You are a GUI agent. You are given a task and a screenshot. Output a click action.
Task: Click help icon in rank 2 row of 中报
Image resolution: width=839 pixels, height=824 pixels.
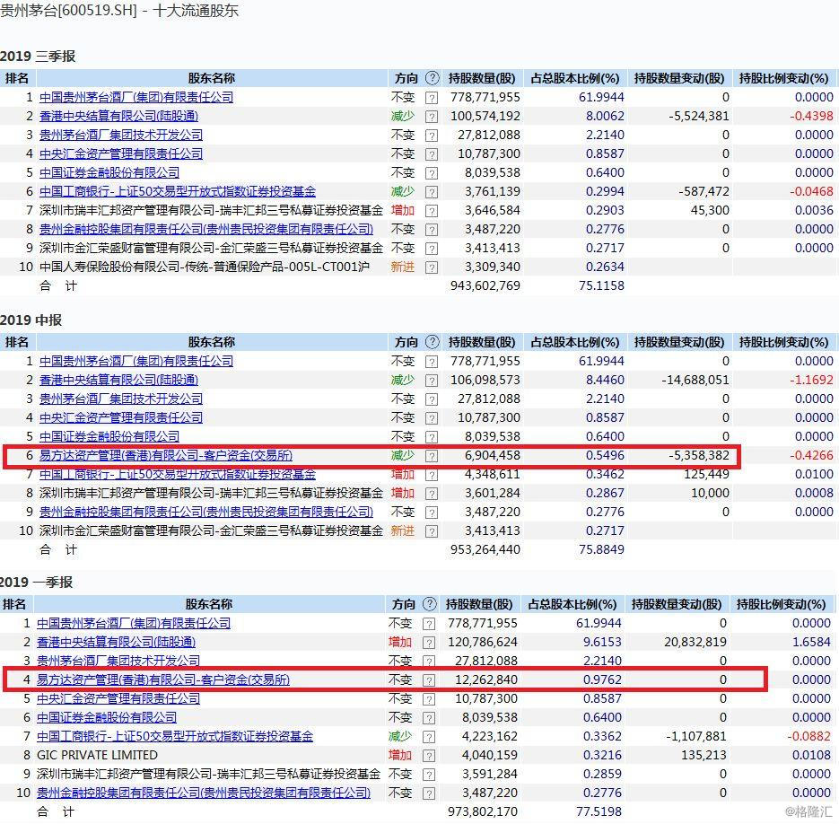point(432,381)
